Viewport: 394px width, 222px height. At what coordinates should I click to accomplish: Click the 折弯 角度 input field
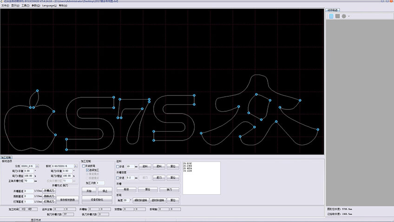[x=126, y=200]
